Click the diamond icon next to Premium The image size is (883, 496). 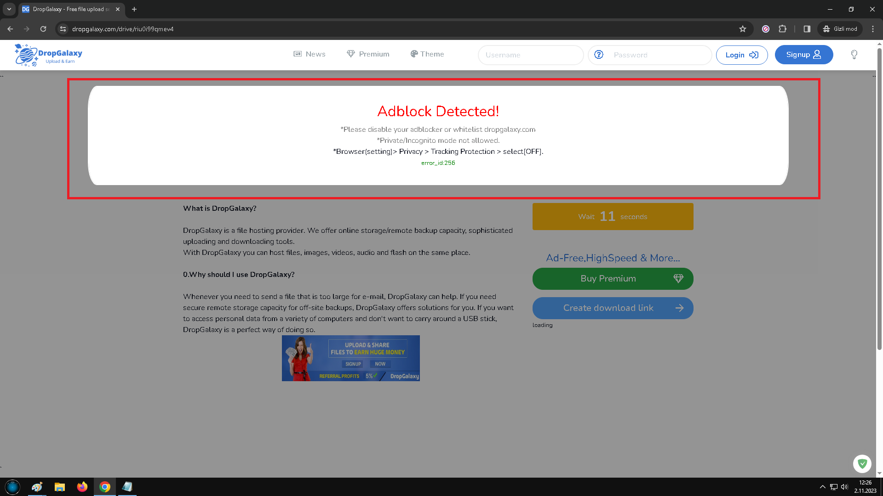click(x=351, y=54)
